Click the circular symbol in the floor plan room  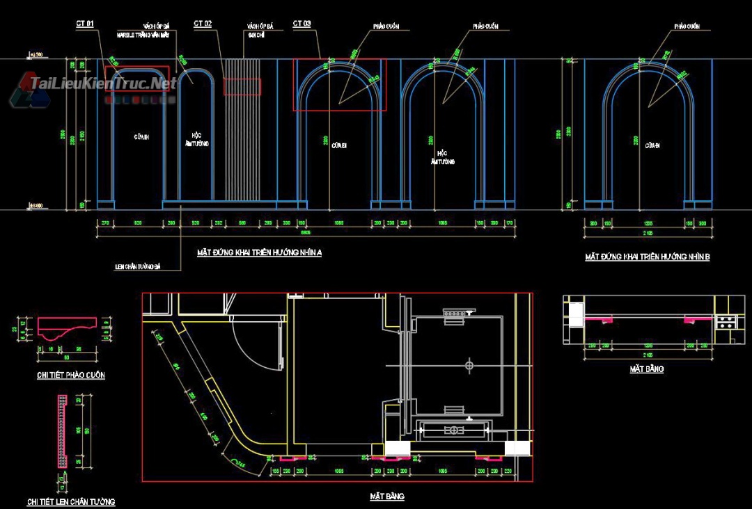tap(470, 365)
